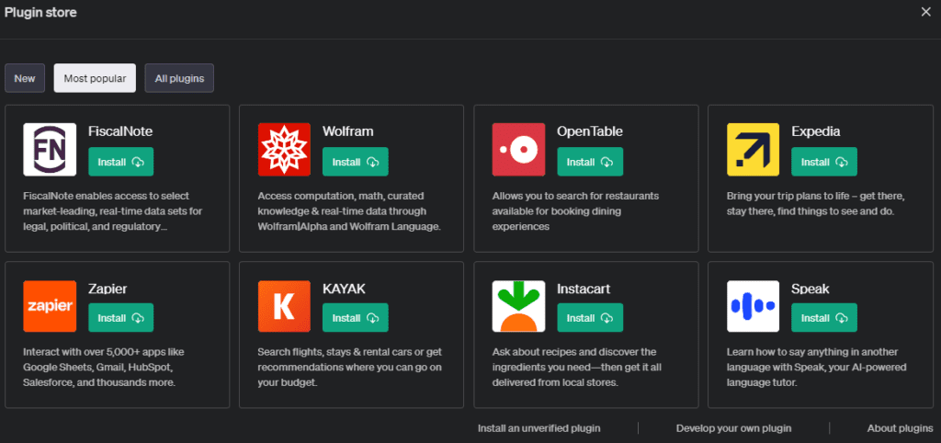Click the Instacart plugin title
Screen dimensions: 941x443
[x=584, y=289]
